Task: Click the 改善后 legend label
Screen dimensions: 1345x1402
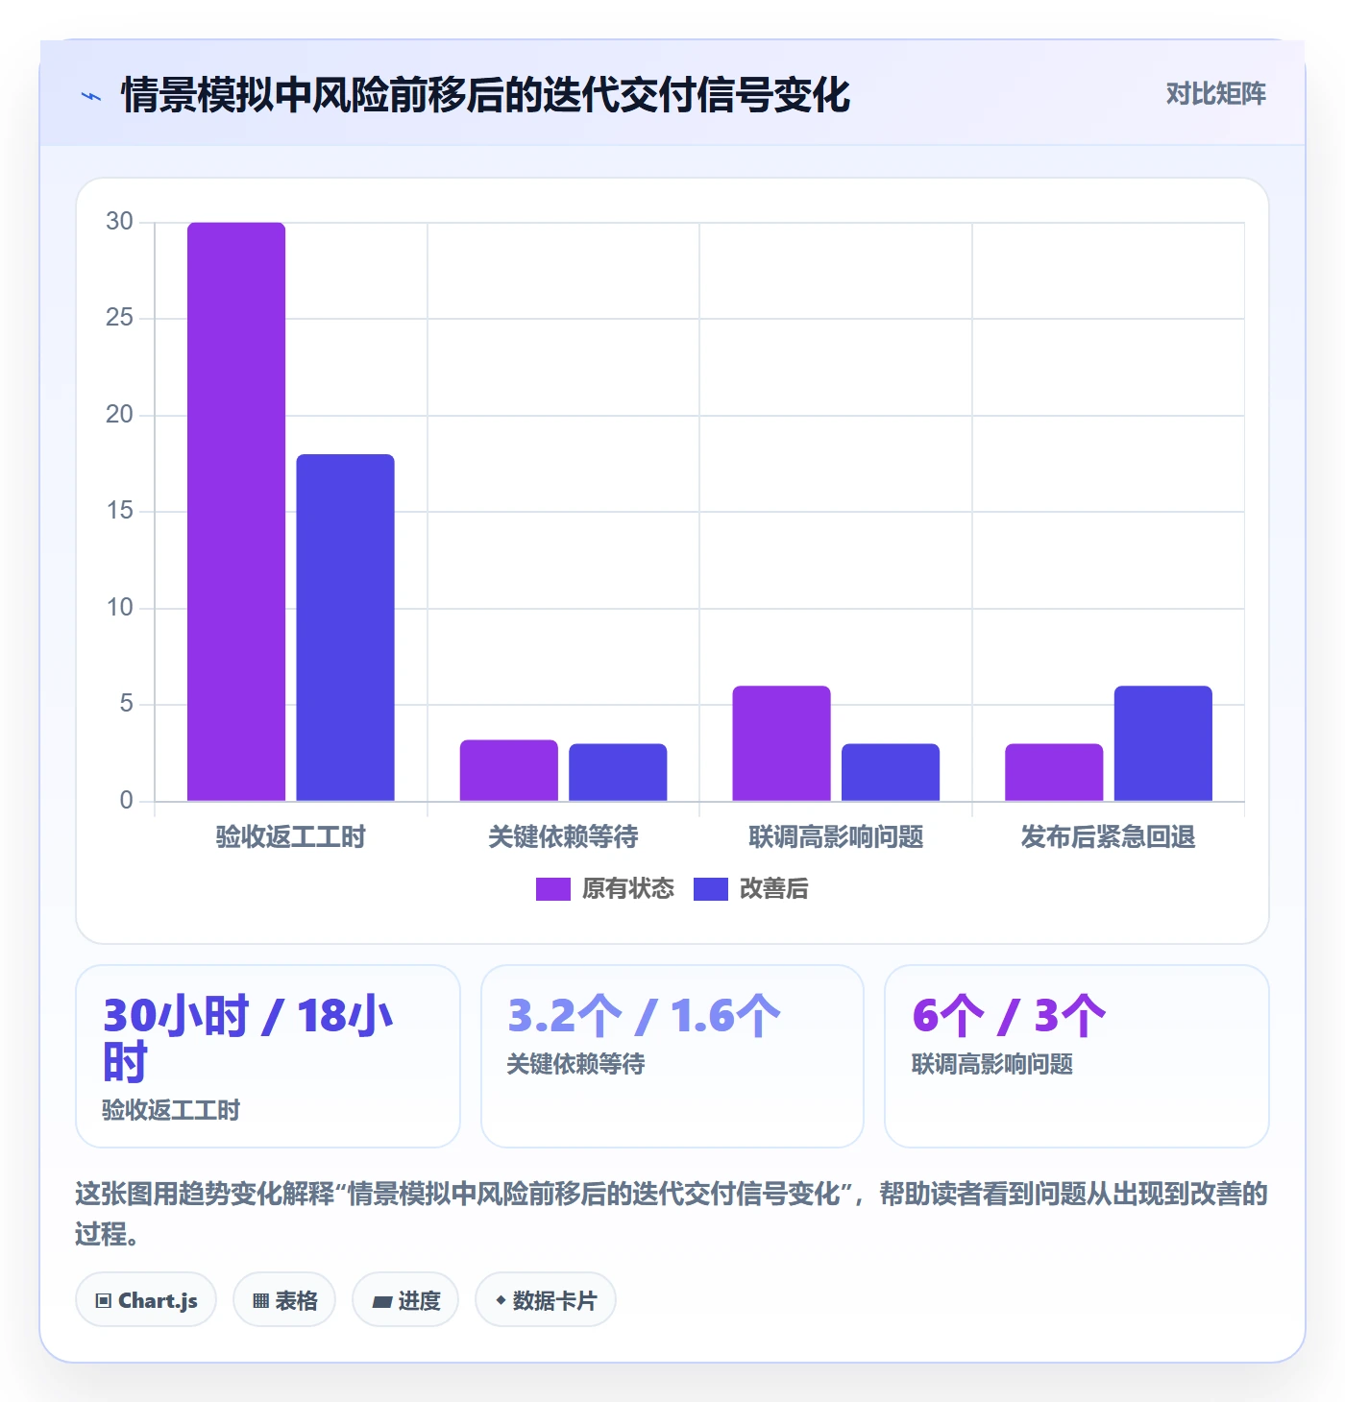Action: point(773,889)
